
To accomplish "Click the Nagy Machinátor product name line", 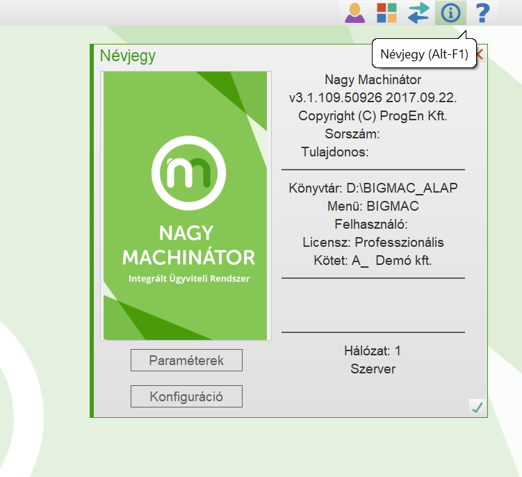I will (x=373, y=80).
